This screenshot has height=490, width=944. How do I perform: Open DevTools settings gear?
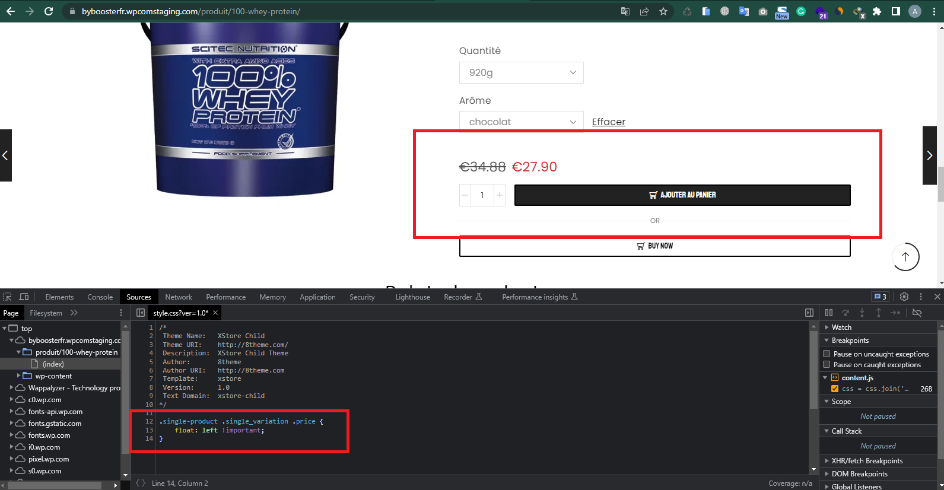(x=904, y=297)
